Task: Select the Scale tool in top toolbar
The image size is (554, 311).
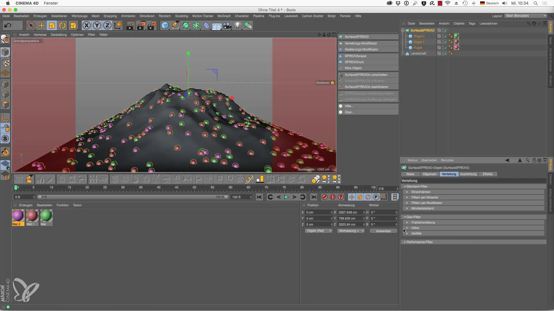Action: tap(52, 26)
